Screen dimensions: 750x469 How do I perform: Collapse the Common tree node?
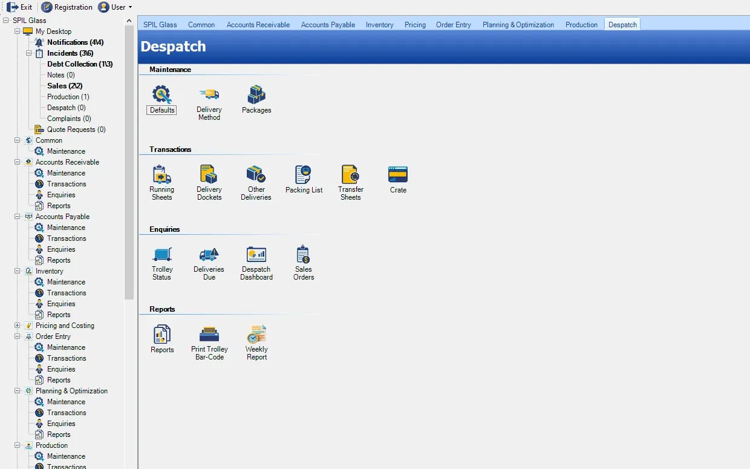tap(18, 140)
